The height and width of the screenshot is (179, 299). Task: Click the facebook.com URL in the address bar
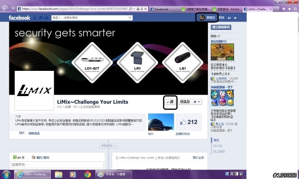point(75,9)
